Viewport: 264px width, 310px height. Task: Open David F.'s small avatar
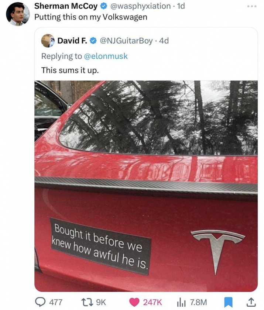pyautogui.click(x=48, y=41)
